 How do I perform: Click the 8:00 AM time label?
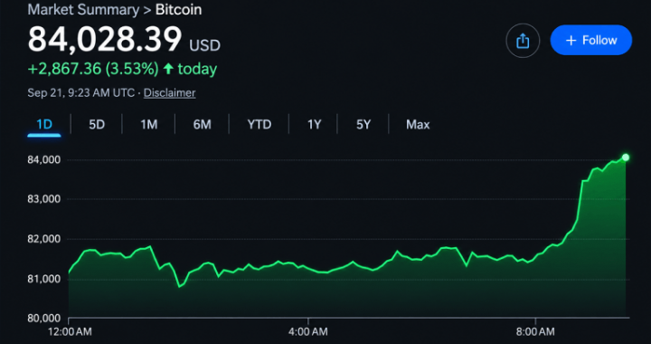(x=535, y=331)
